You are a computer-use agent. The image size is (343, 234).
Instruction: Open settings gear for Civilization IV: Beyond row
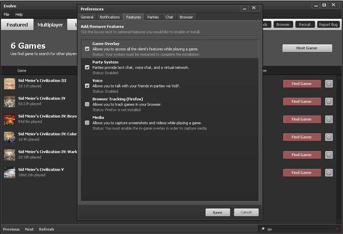[329, 120]
